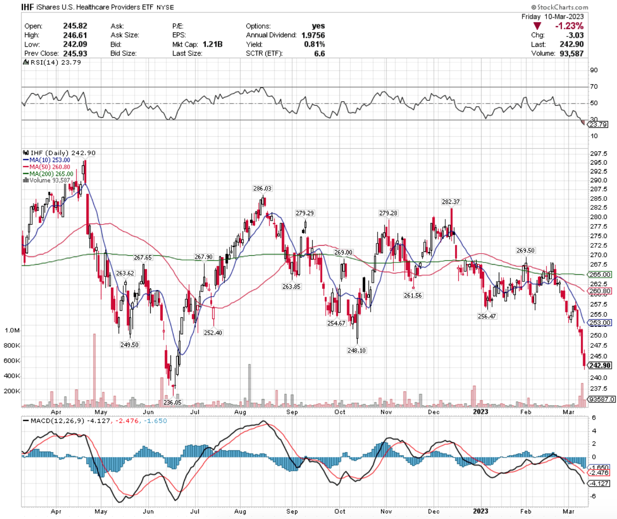Click the 269.00 price label
617x519 pixels.
tap(343, 253)
